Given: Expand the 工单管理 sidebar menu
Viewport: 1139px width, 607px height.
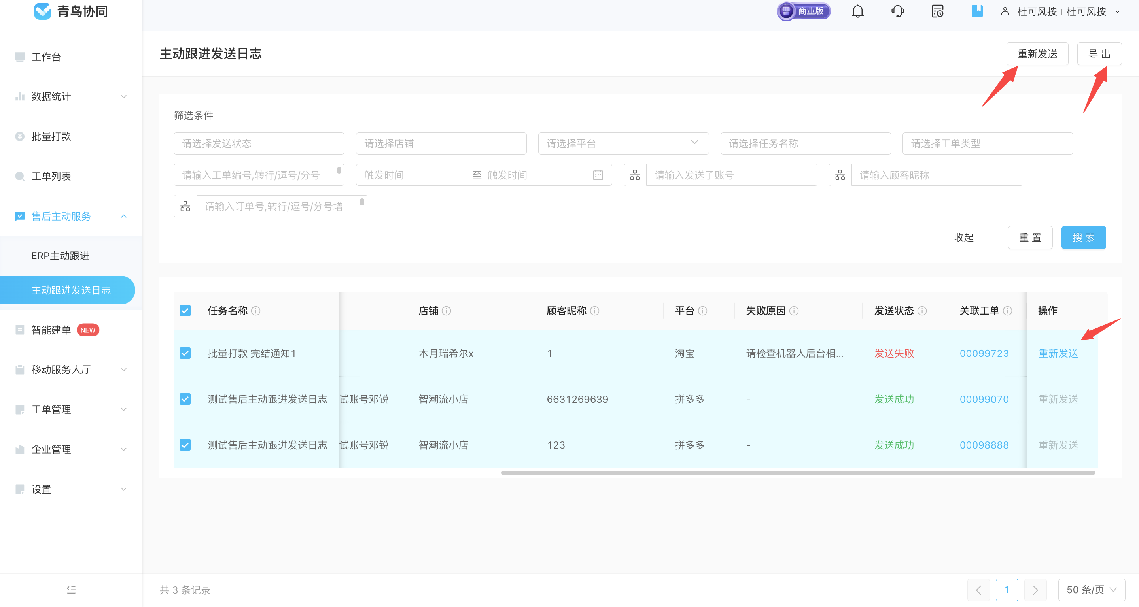Looking at the screenshot, I should coord(71,409).
